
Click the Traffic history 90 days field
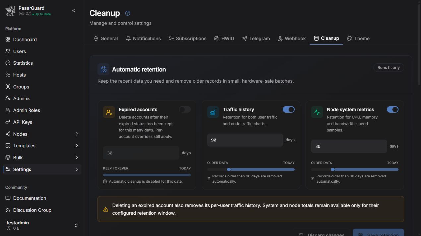pyautogui.click(x=245, y=140)
